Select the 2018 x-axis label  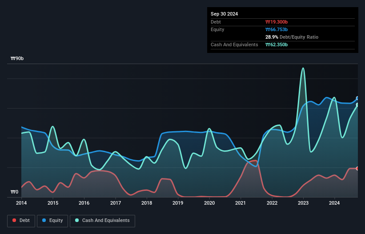click(147, 203)
